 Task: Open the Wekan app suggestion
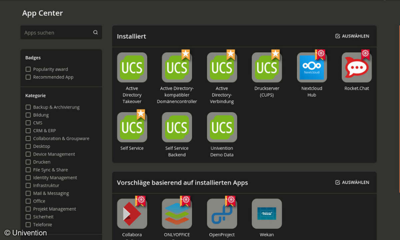(x=267, y=214)
